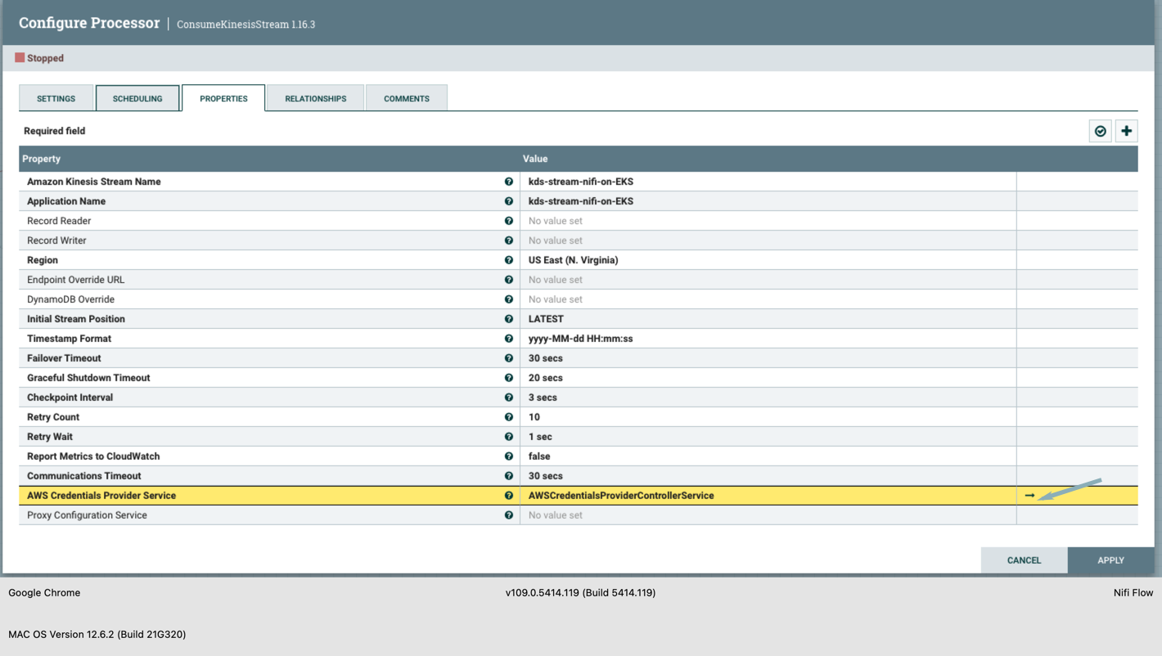The height and width of the screenshot is (656, 1162).
Task: Select the Properties tab
Action: click(223, 98)
